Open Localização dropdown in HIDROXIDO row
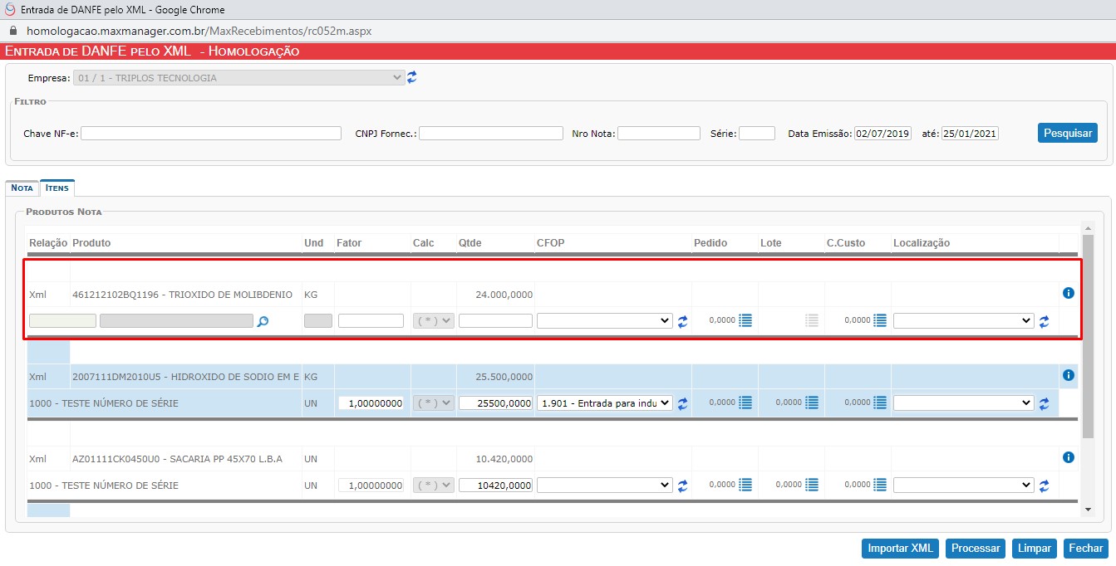This screenshot has height=566, width=1116. coord(964,403)
